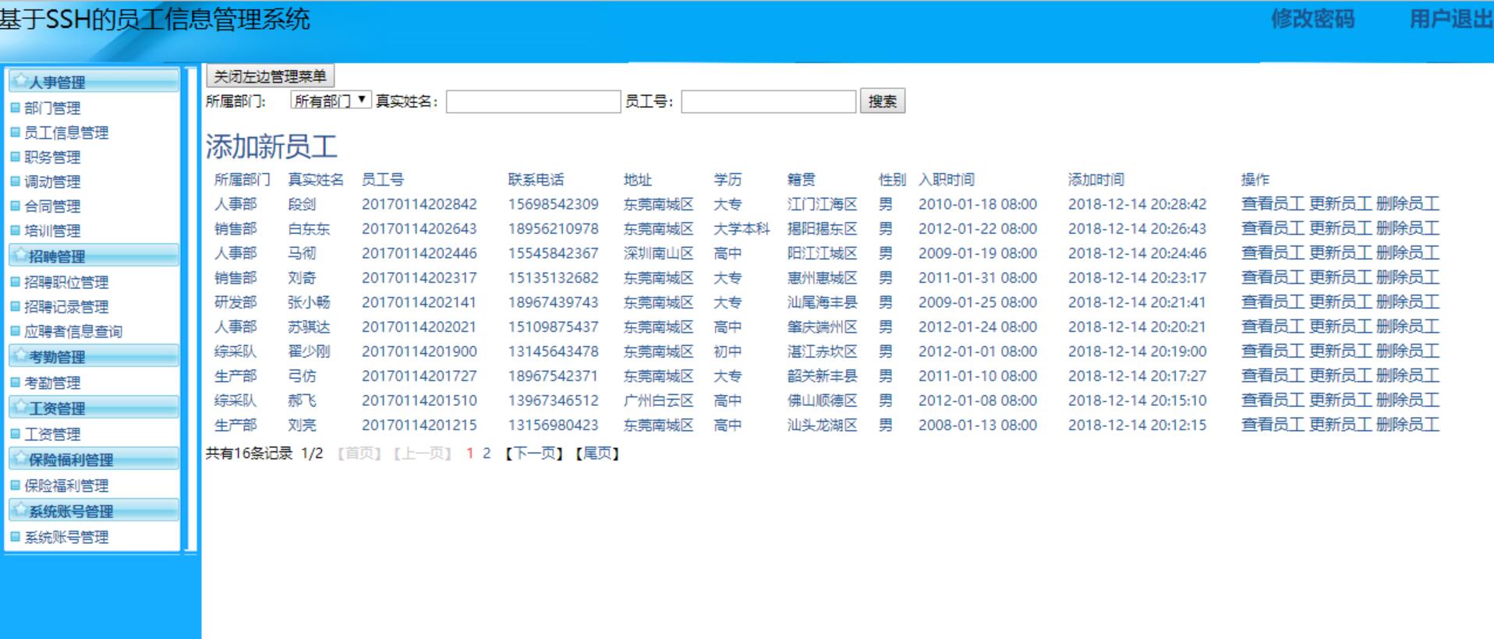The width and height of the screenshot is (1494, 639).
Task: Select 合同管理 menu item
Action: click(x=52, y=207)
